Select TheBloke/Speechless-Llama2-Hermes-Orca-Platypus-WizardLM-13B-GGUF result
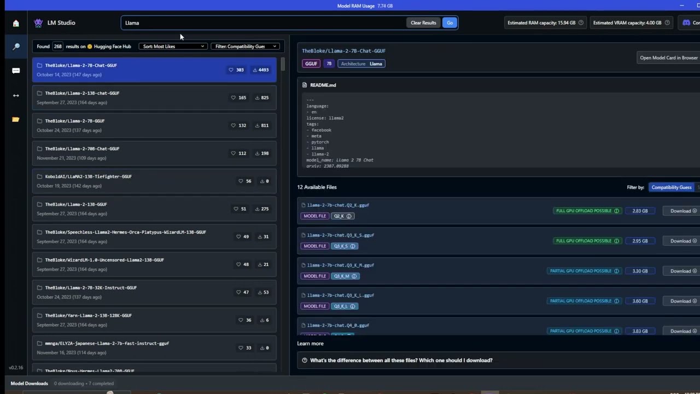Screen dimensions: 700x394 pos(154,236)
